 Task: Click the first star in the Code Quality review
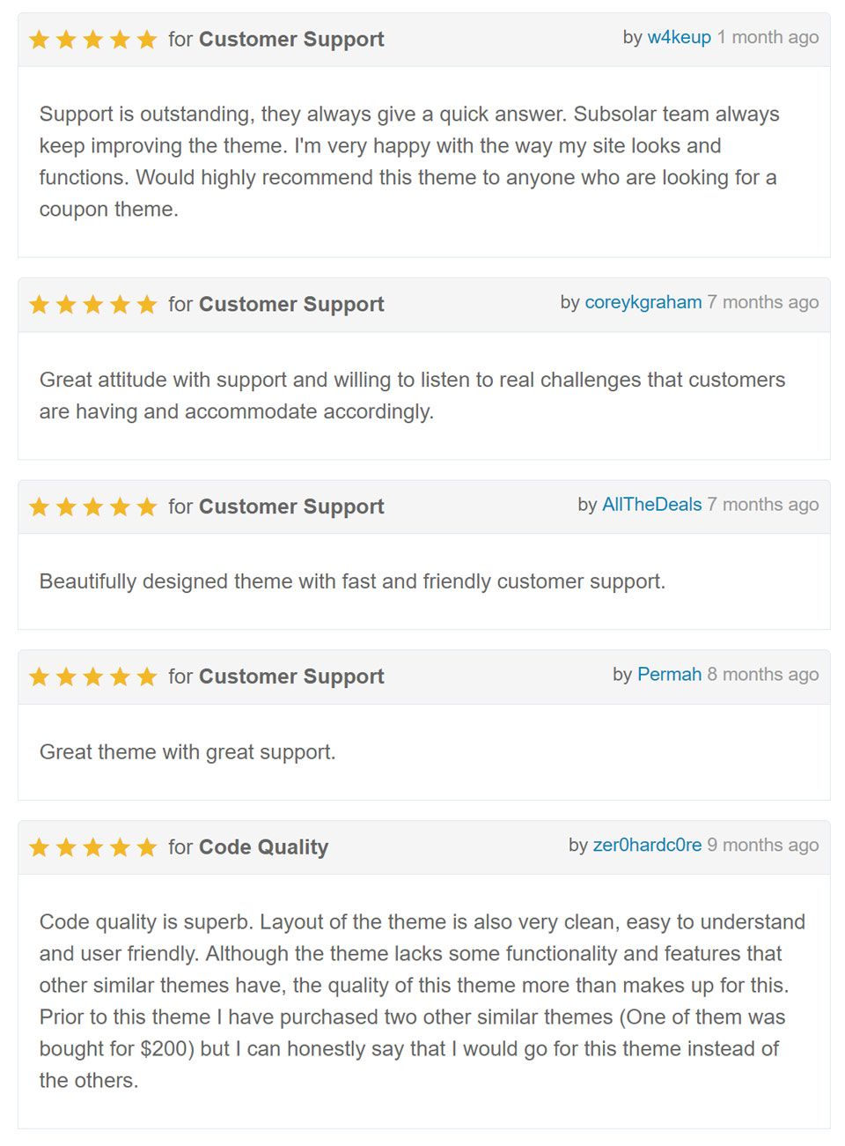39,848
